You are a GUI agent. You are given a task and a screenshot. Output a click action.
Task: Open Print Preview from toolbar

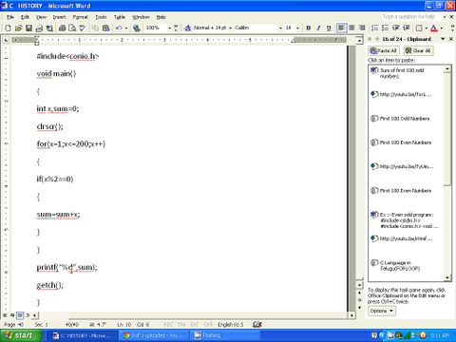[x=72, y=28]
